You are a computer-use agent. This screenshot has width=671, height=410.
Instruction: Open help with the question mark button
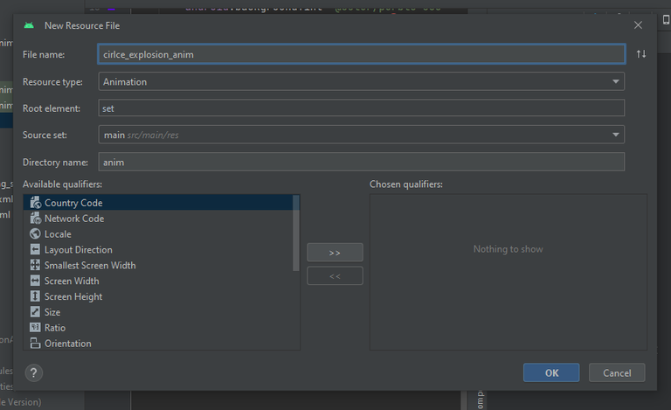point(34,372)
